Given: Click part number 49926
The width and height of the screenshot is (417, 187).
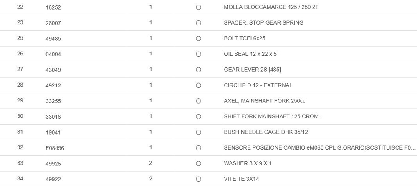Looking at the screenshot, I should pos(53,164).
